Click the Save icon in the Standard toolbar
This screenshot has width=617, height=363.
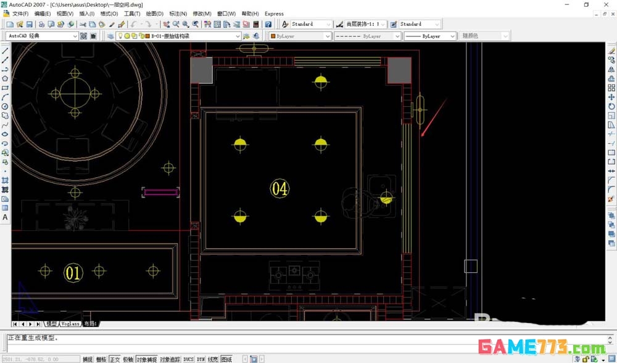[x=28, y=24]
